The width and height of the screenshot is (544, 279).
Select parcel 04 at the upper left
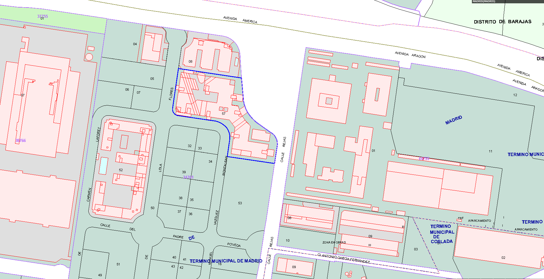(135, 44)
